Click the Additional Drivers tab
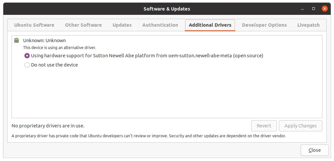 210,25
